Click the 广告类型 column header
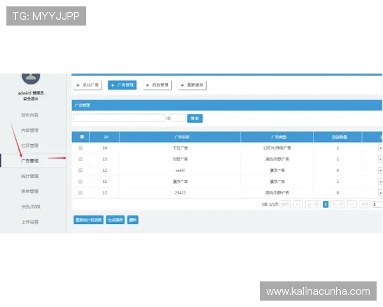Screen dimensions: 383x307 [x=277, y=137]
